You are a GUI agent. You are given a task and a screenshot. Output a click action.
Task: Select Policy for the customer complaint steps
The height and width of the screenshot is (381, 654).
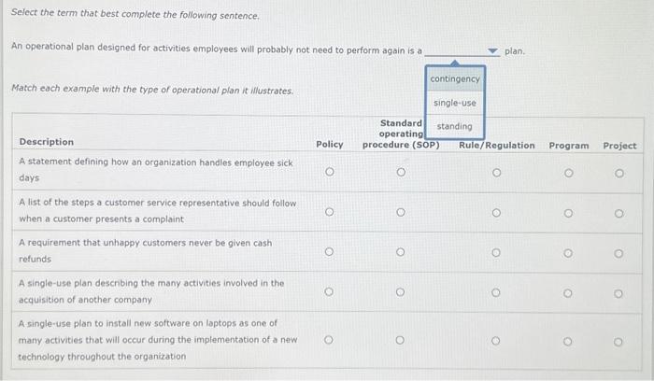coord(328,212)
